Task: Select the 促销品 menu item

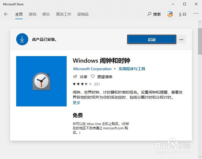Action: (83, 14)
